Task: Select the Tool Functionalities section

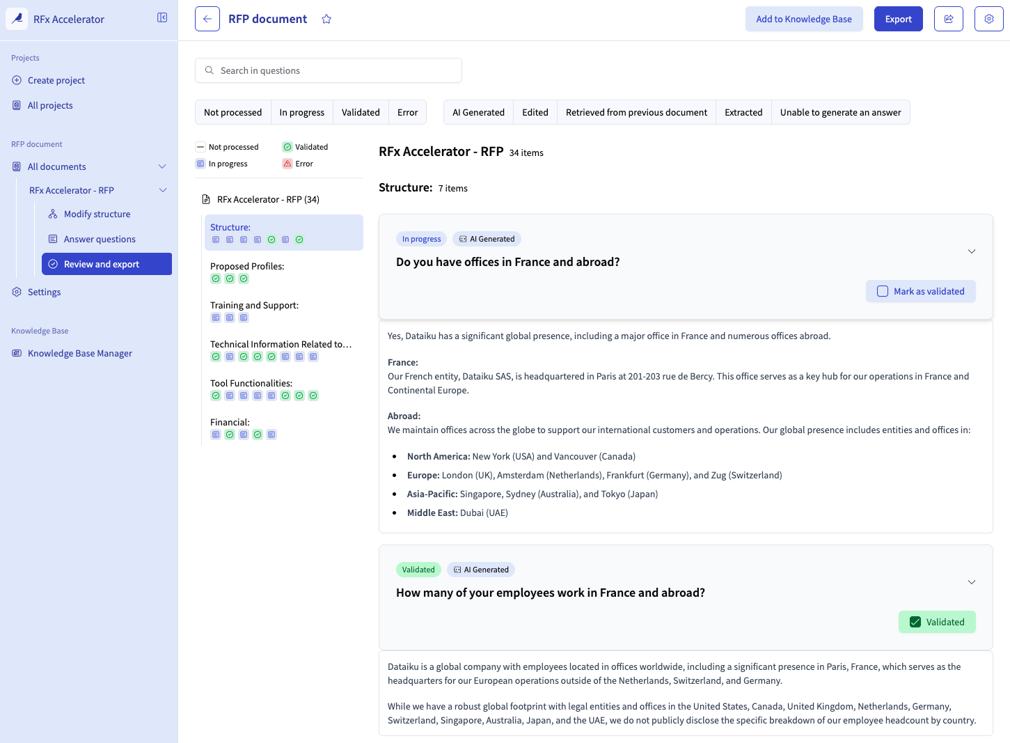Action: tap(284, 389)
